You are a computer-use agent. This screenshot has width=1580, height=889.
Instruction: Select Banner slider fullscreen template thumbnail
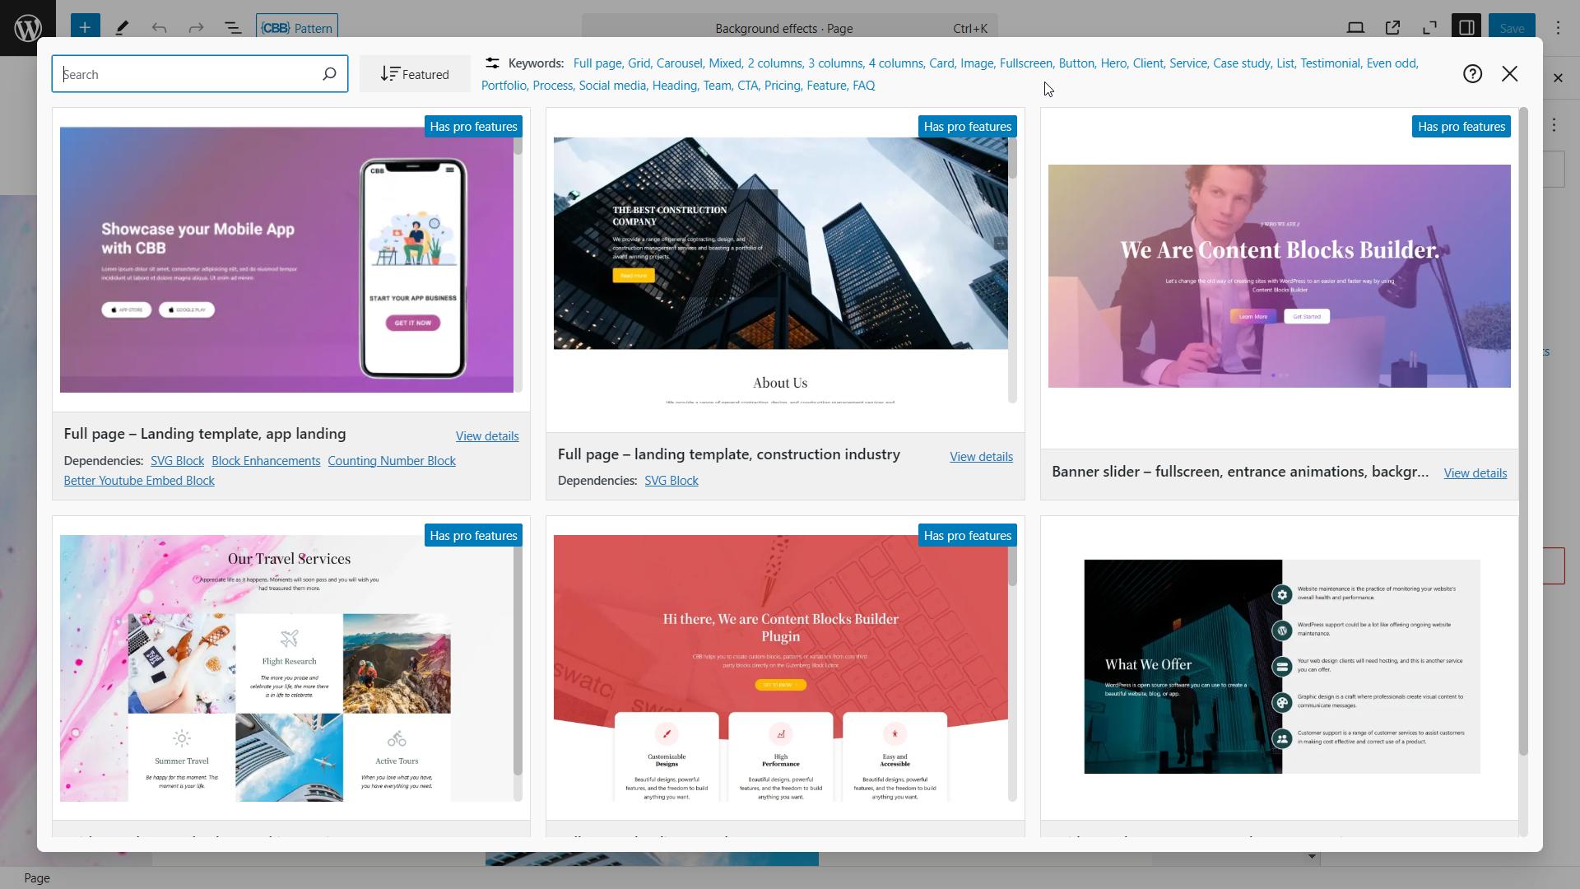coord(1280,276)
